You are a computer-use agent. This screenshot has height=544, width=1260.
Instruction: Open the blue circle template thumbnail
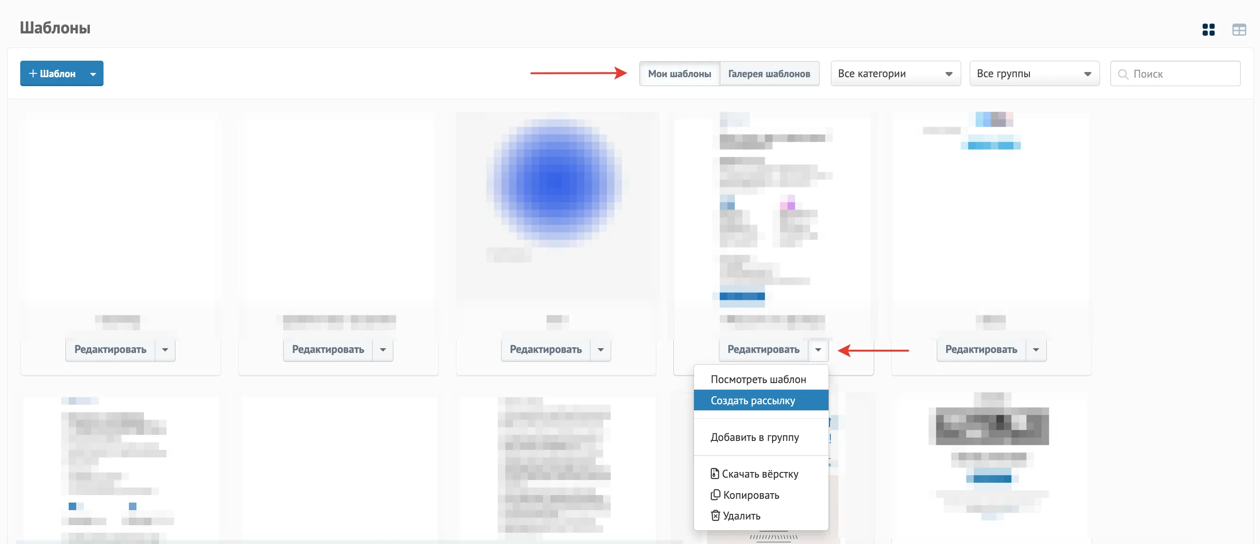click(x=556, y=206)
